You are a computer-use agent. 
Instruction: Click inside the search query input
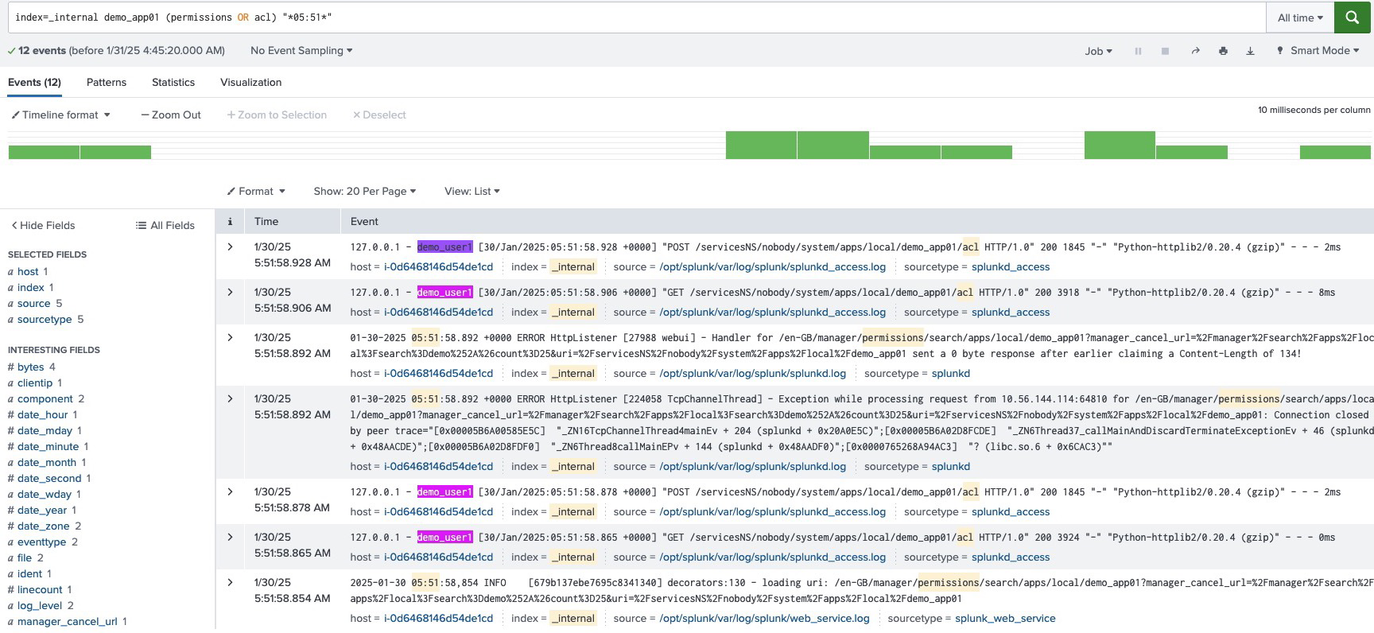click(636, 17)
